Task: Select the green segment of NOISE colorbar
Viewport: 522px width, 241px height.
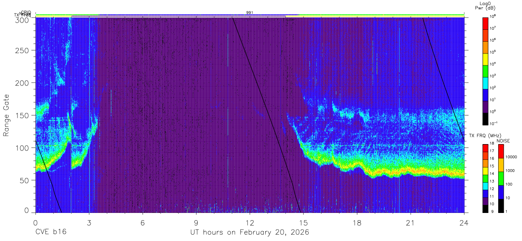Action: pyautogui.click(x=501, y=178)
